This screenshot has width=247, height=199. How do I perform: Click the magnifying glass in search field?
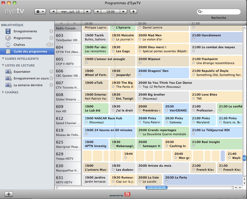[x=200, y=12]
